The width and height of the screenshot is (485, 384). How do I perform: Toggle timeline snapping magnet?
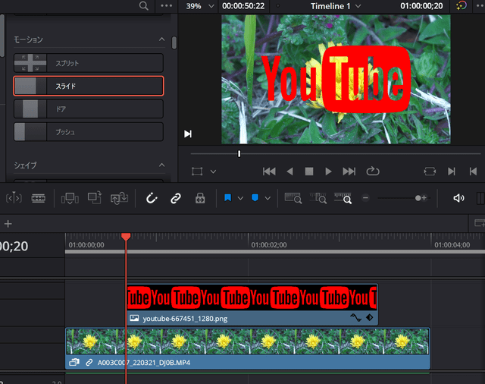152,198
